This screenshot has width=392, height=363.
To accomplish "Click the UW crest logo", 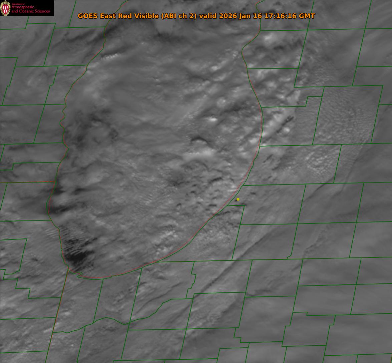I will (5, 8).
